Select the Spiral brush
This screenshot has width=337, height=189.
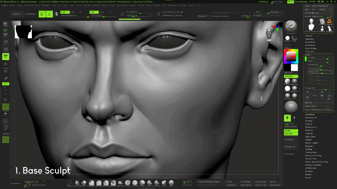pos(128,183)
